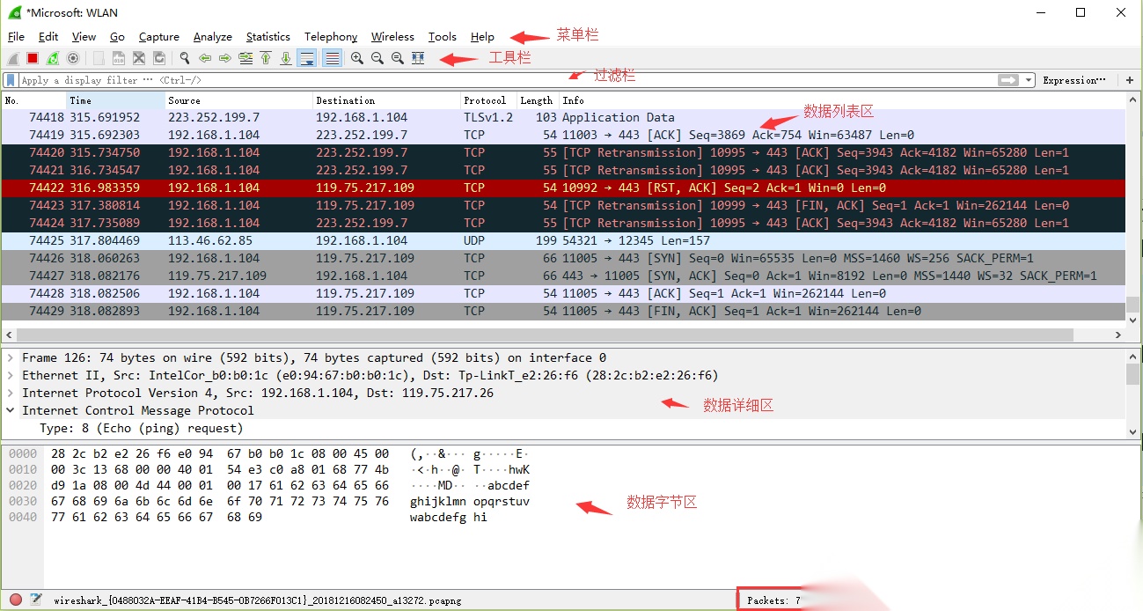Click the Open capture file icon
The width and height of the screenshot is (1143, 611).
pyautogui.click(x=99, y=58)
